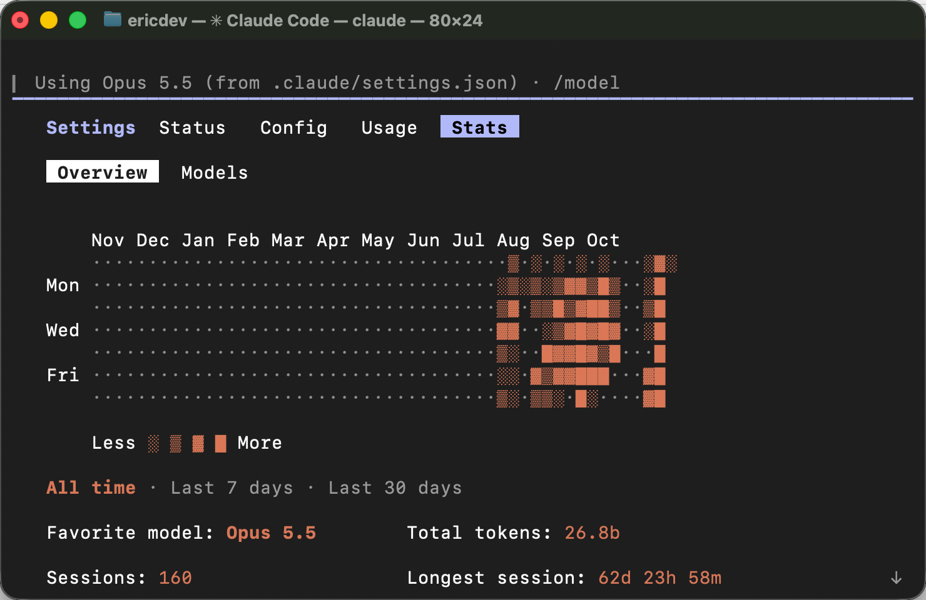The width and height of the screenshot is (926, 600).
Task: Filter stats to Last 30 days
Action: click(395, 487)
